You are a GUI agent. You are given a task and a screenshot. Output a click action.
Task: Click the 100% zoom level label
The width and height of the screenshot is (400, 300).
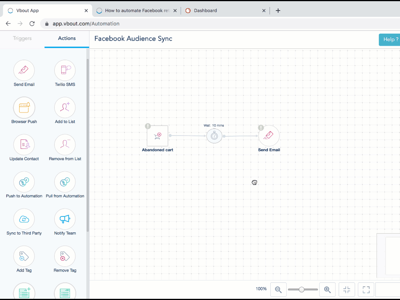(x=261, y=289)
